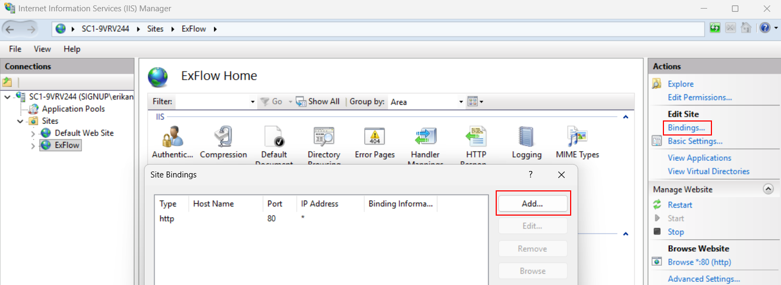
Task: Click SC1-9VRV244 in the address breadcrumb
Action: click(105, 29)
